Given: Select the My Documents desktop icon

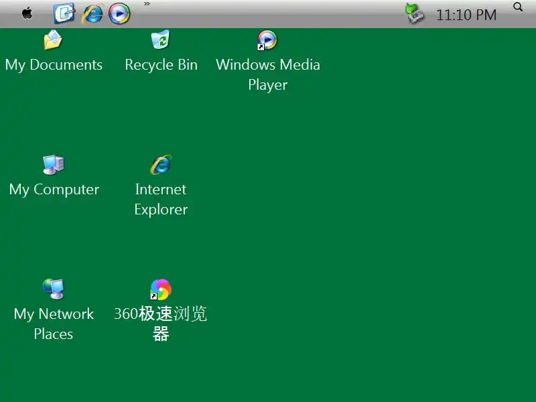Looking at the screenshot, I should tap(53, 40).
